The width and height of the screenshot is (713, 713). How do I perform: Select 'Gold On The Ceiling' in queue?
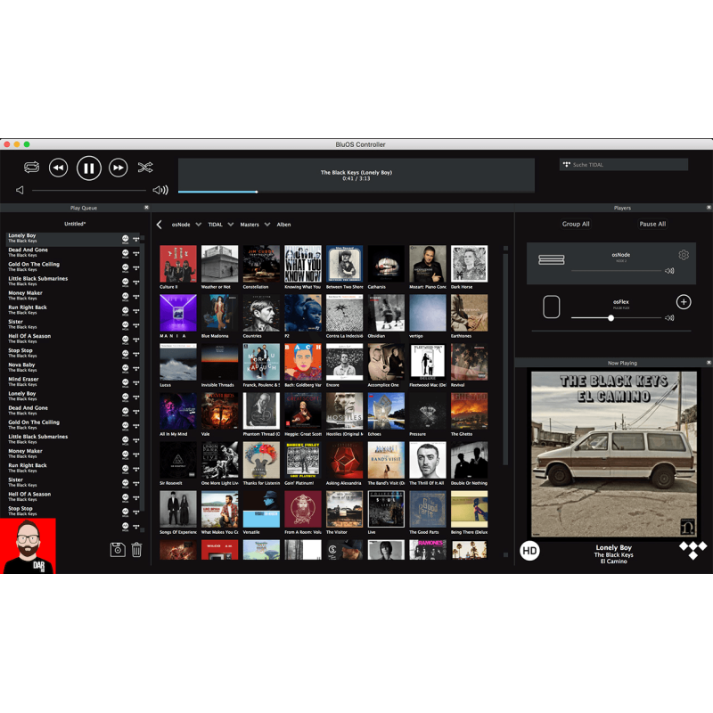coord(36,265)
